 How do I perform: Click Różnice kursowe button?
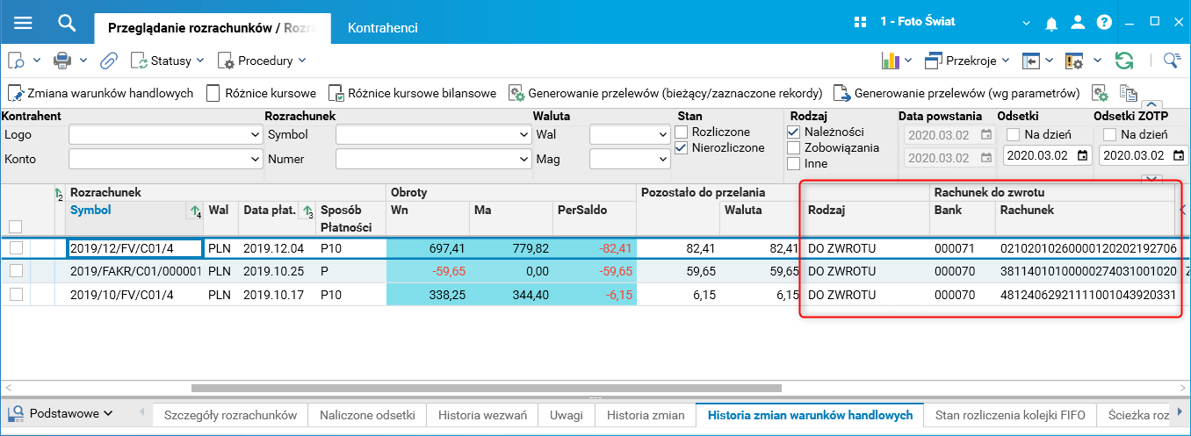(261, 93)
